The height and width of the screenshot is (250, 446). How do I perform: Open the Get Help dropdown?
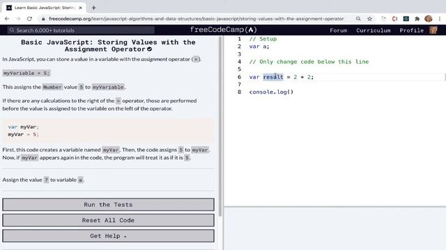(x=108, y=236)
